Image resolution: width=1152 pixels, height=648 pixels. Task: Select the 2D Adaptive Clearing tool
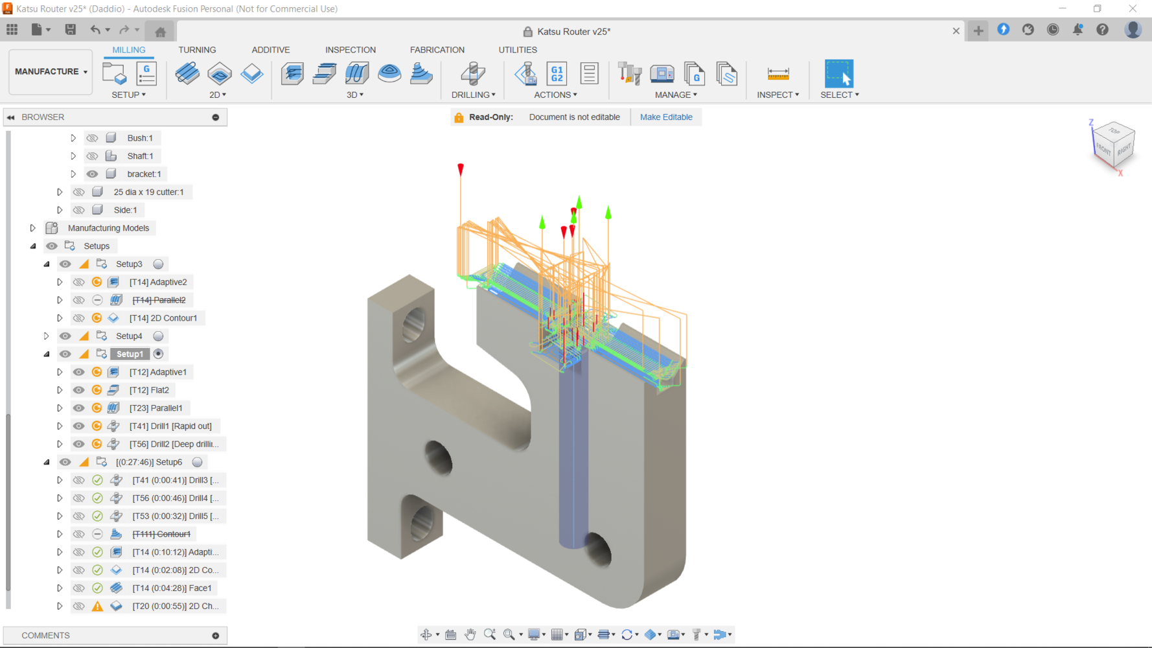coord(187,74)
